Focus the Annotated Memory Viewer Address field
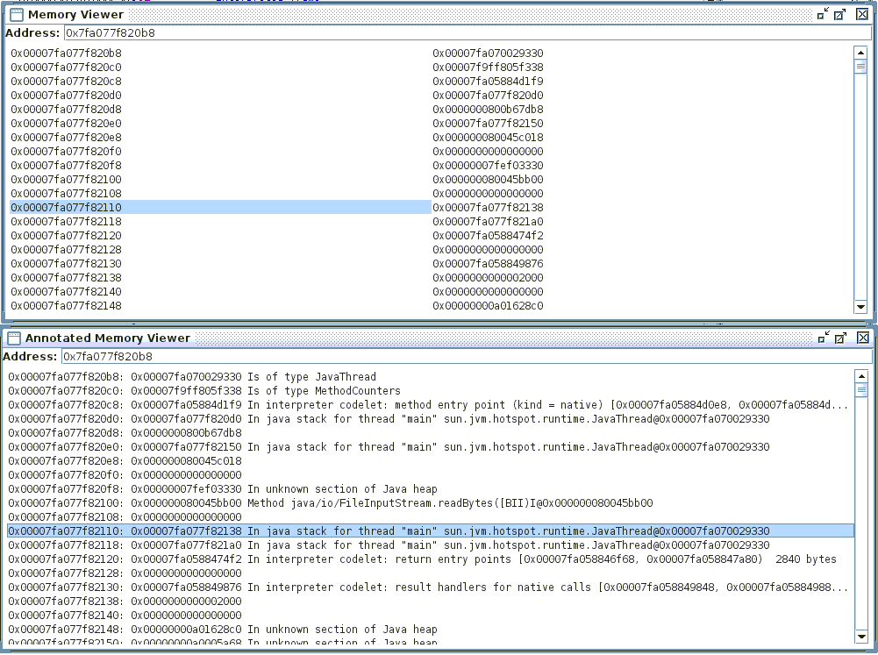This screenshot has width=878, height=655. [466, 357]
